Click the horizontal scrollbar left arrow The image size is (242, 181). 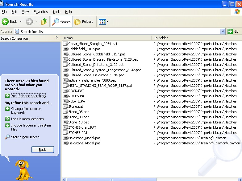click(x=64, y=179)
